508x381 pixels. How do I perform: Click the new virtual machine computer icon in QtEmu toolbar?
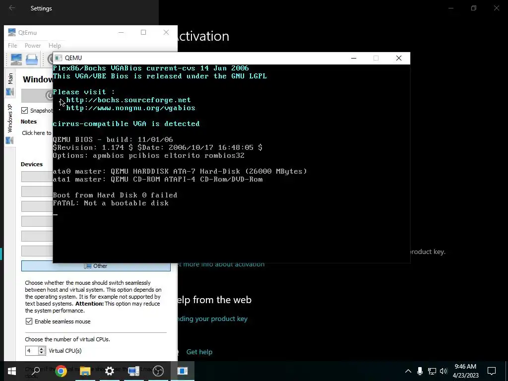pos(16,60)
